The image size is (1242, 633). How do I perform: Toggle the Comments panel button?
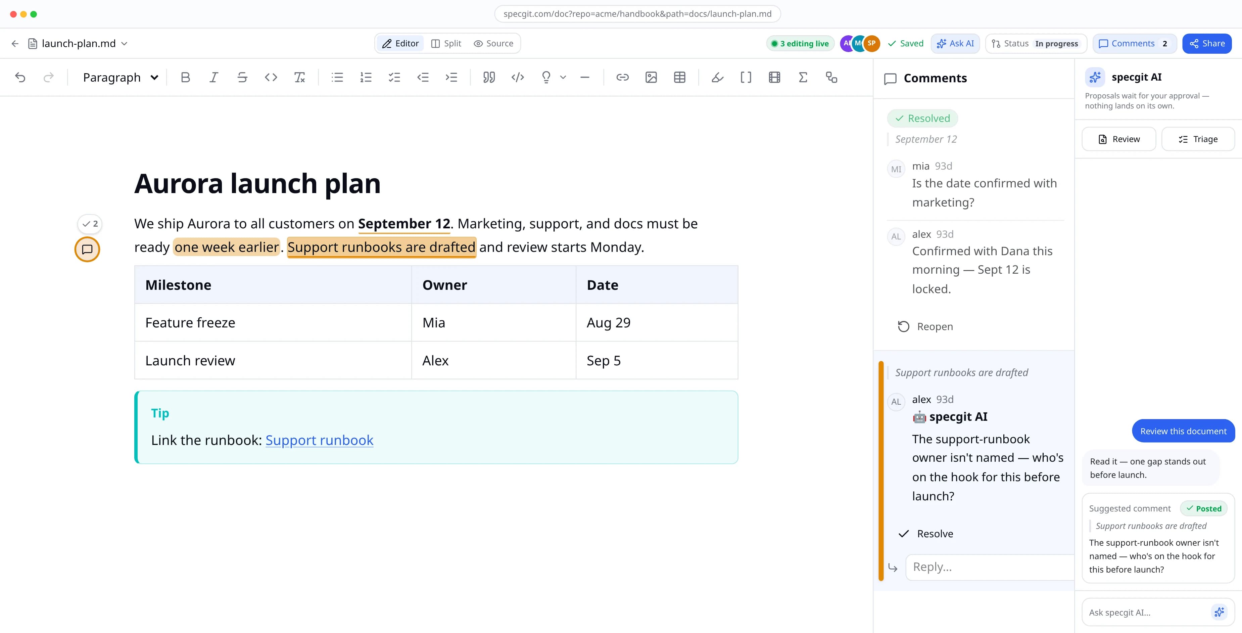pyautogui.click(x=1135, y=43)
